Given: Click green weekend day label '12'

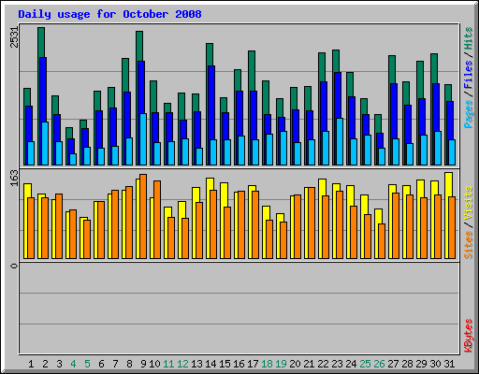Looking at the screenshot, I should pyautogui.click(x=182, y=364).
